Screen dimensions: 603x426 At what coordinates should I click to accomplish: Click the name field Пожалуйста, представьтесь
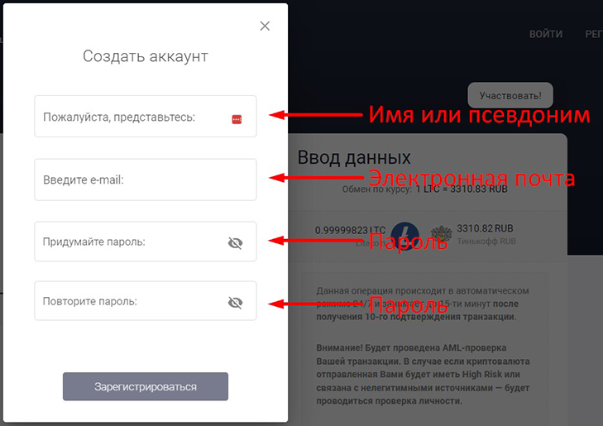146,117
